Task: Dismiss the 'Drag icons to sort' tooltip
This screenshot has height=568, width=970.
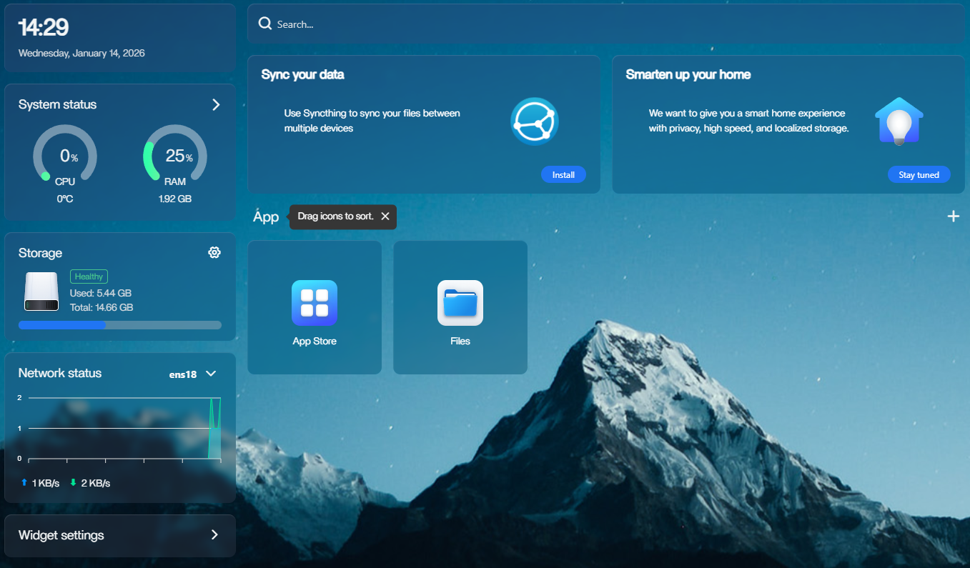Action: tap(385, 216)
